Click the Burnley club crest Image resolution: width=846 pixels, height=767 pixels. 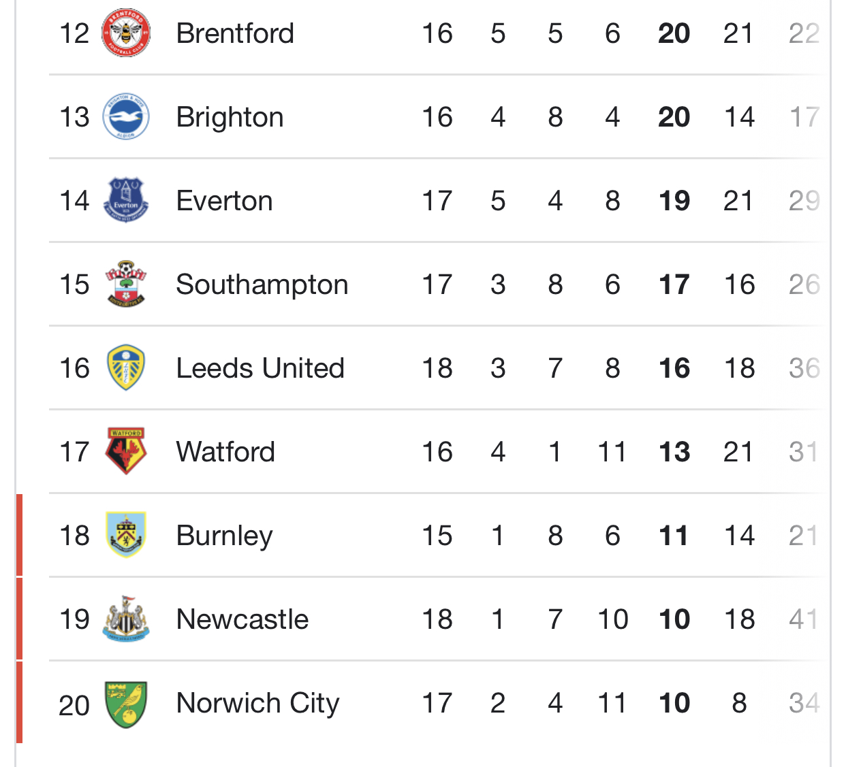click(x=126, y=535)
